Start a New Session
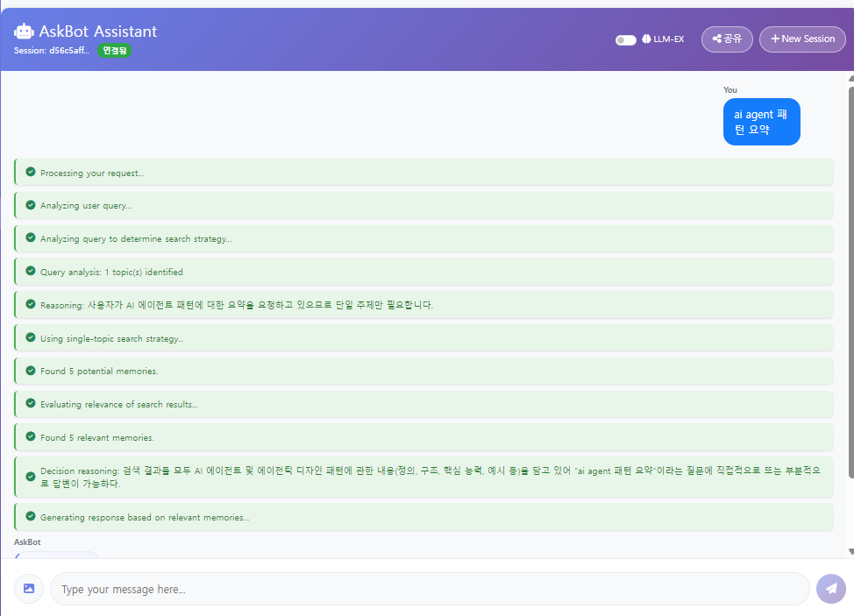854x616 pixels. (x=802, y=39)
